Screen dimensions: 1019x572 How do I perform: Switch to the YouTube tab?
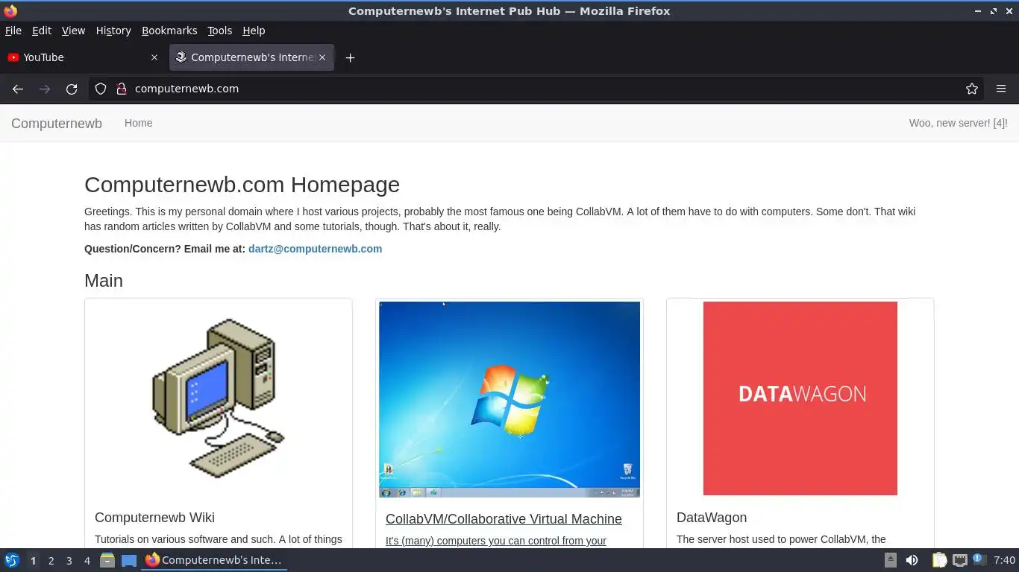83,57
